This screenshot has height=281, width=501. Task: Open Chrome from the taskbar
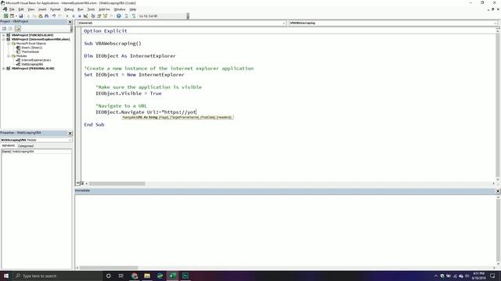135,276
